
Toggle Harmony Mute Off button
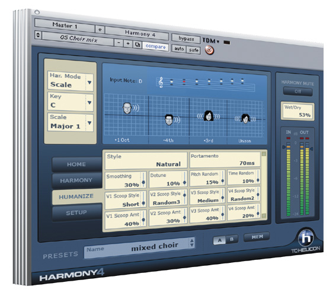point(297,92)
